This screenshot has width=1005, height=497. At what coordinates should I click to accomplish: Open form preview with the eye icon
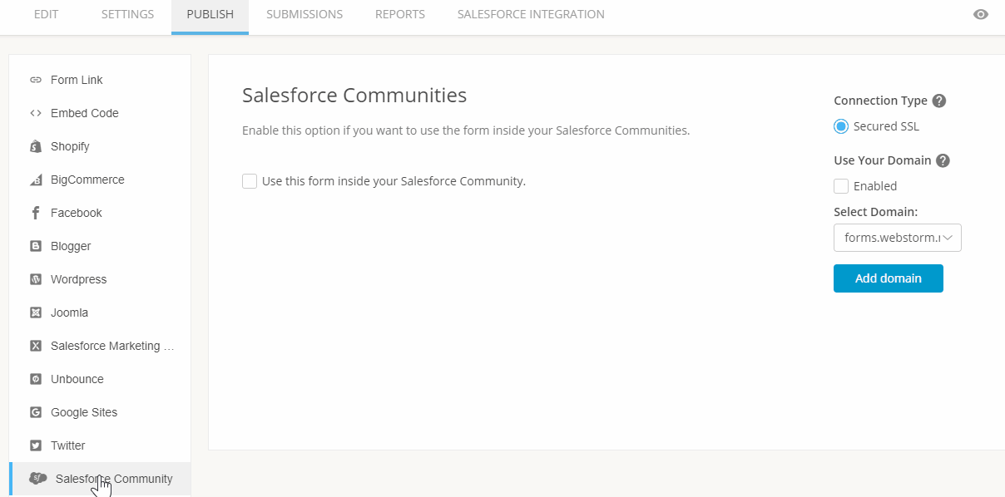tap(981, 14)
